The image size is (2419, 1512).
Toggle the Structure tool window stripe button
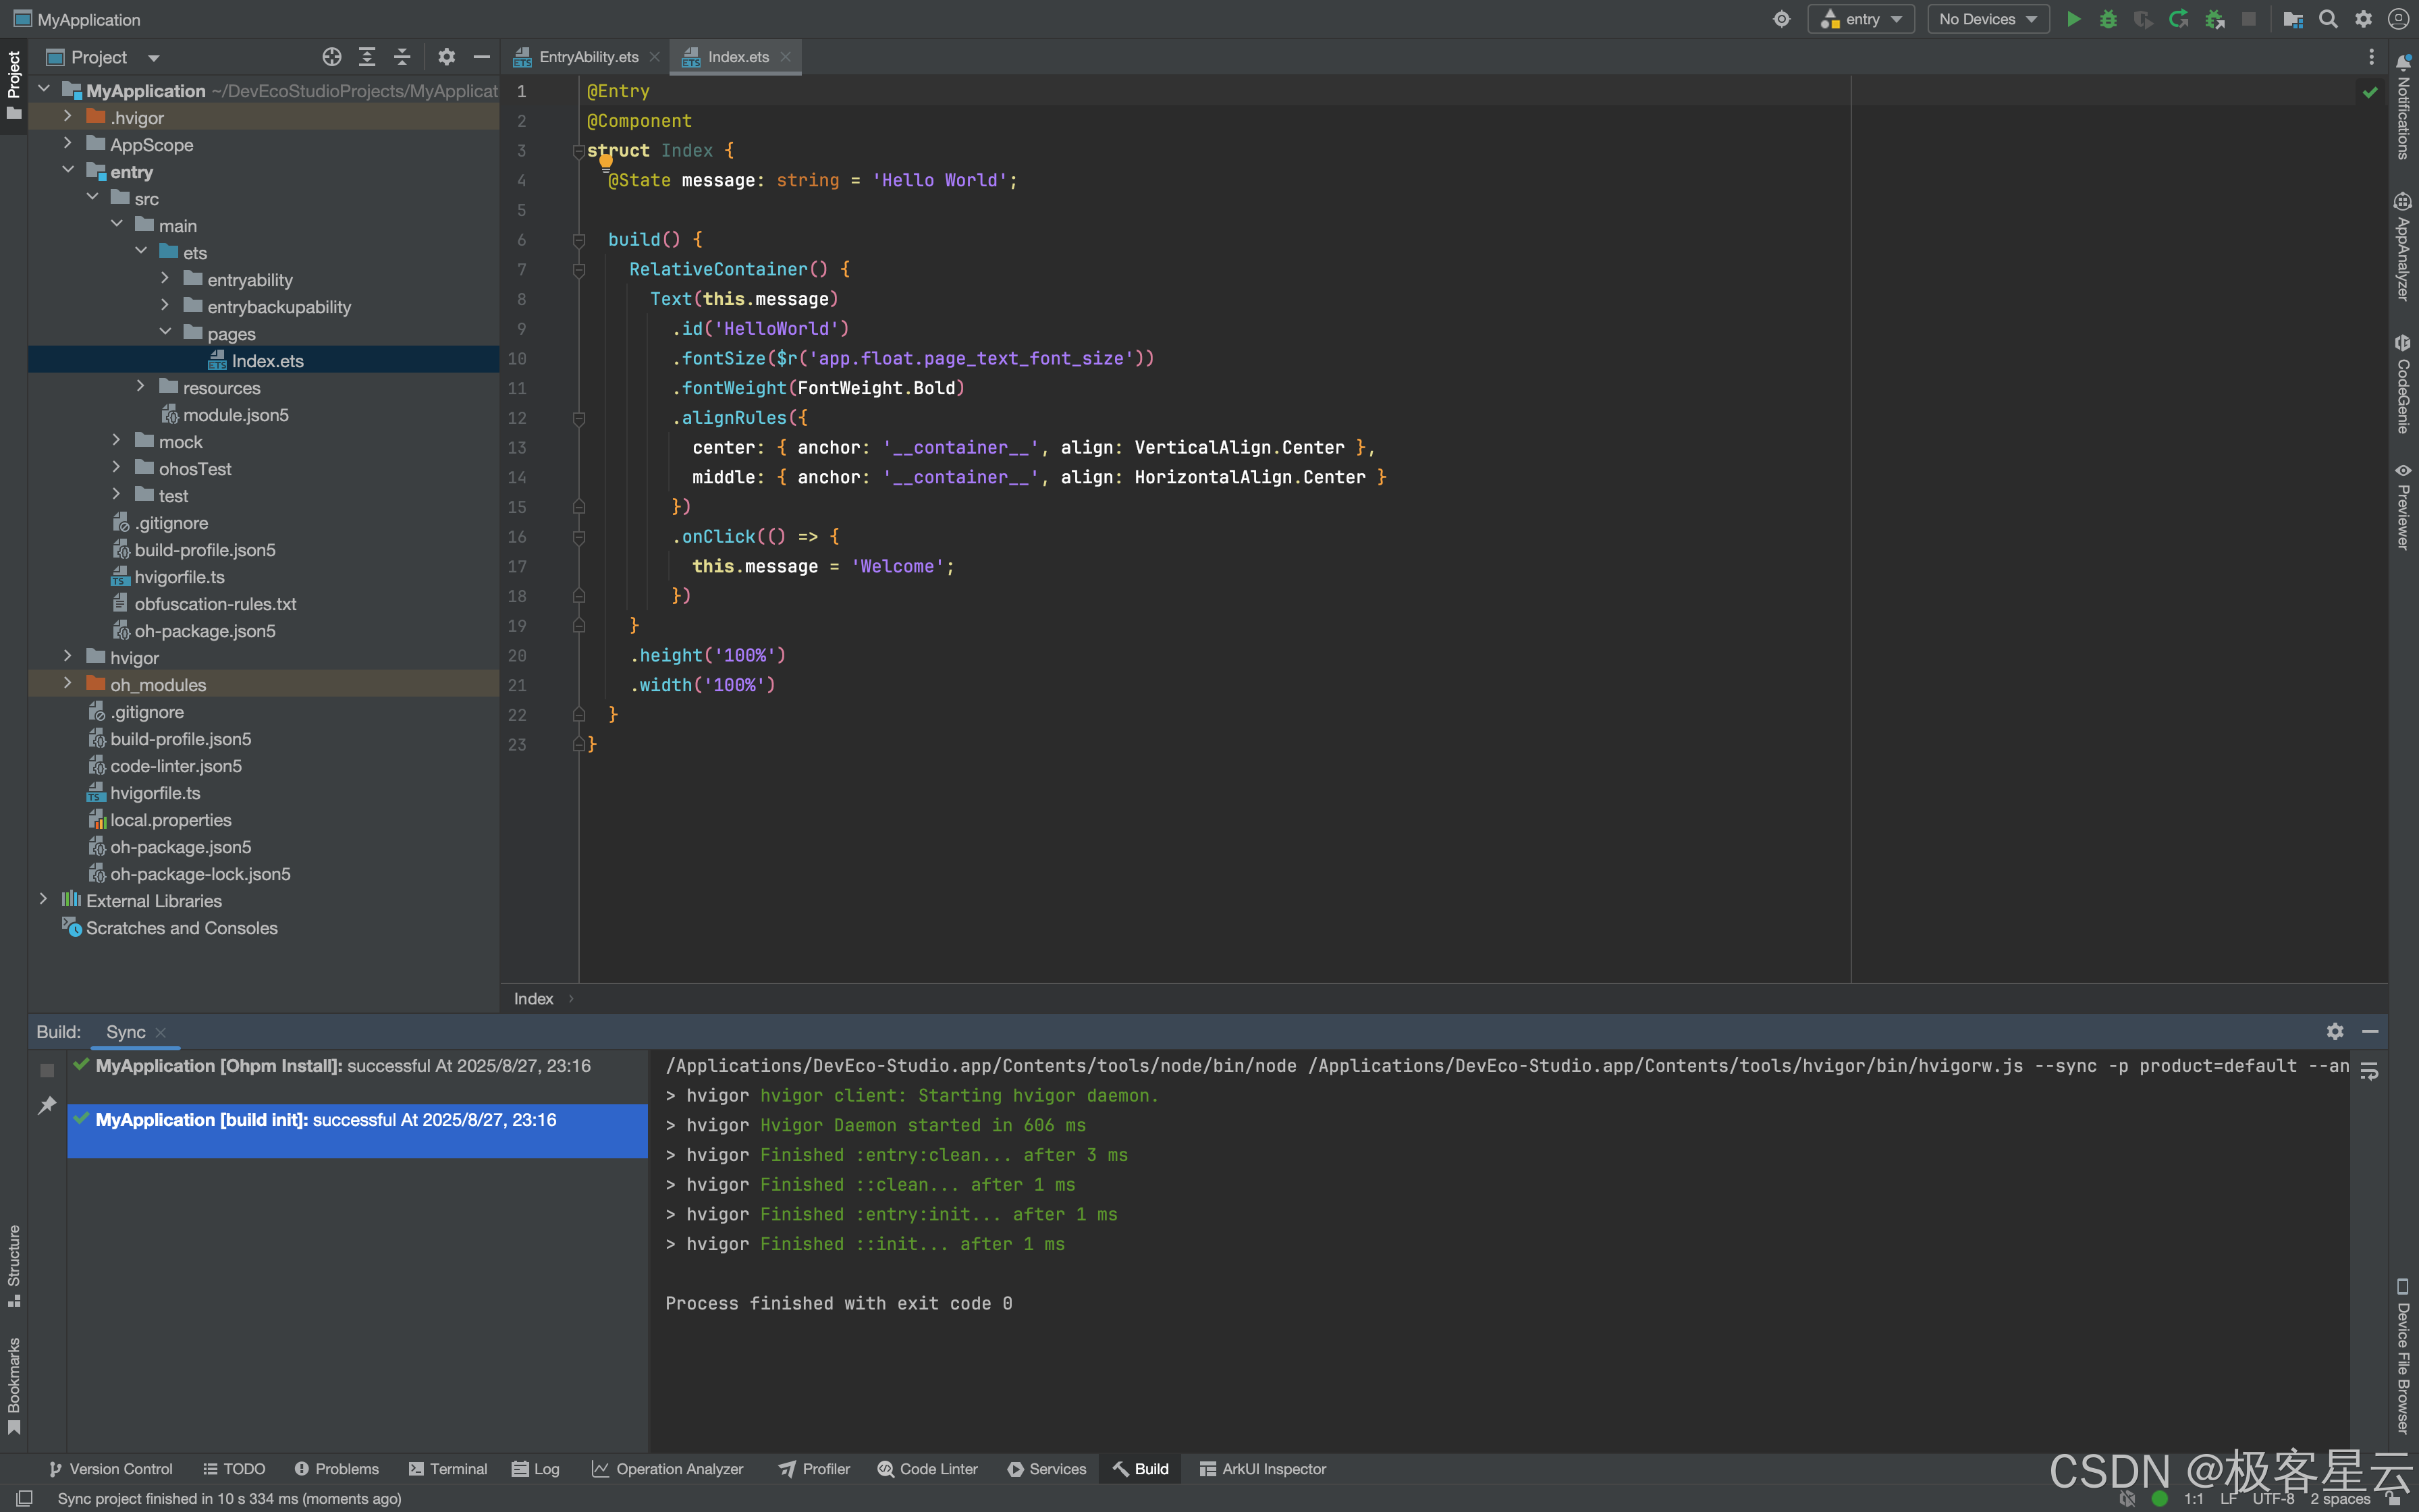14,1265
